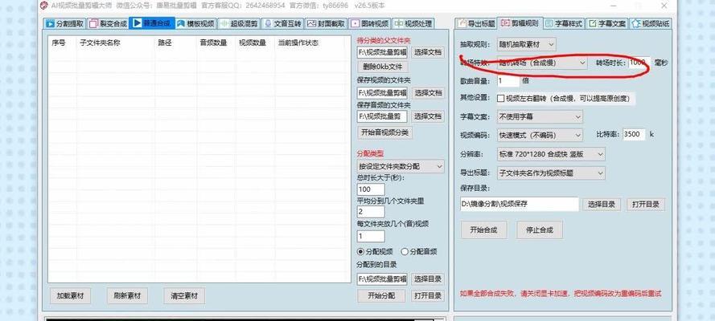
Task: Click the 平均分到几个文件夹里 field
Action: 371,213
